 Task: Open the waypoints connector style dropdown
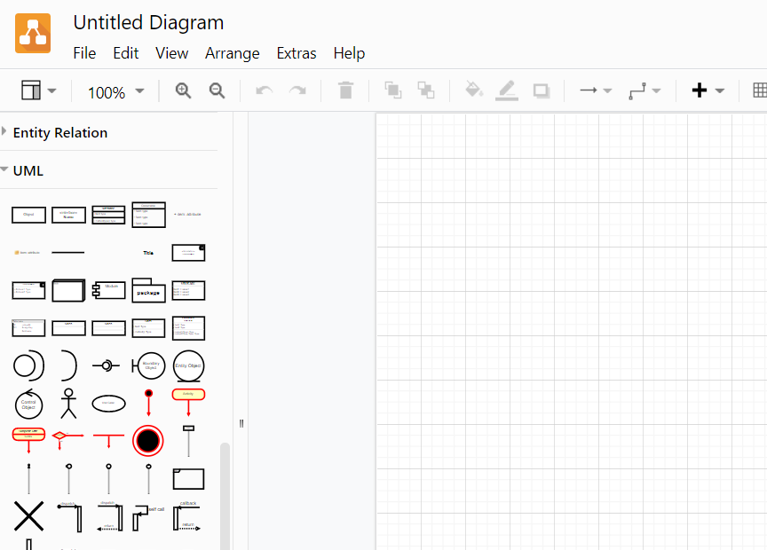pos(644,91)
